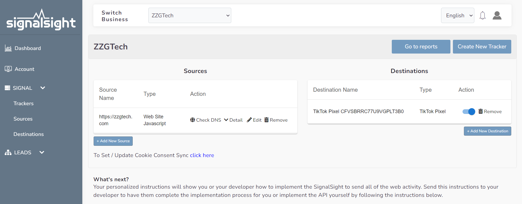Click 'TikTok Pixel CFVSBRRC77U9VGPLT3B0' destination name
The image size is (522, 204).
pos(358,111)
